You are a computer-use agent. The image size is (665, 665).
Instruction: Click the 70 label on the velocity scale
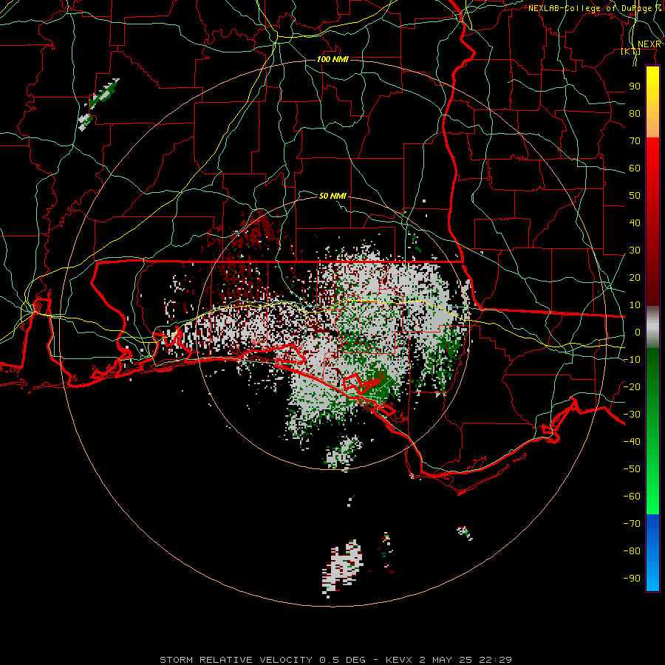635,141
